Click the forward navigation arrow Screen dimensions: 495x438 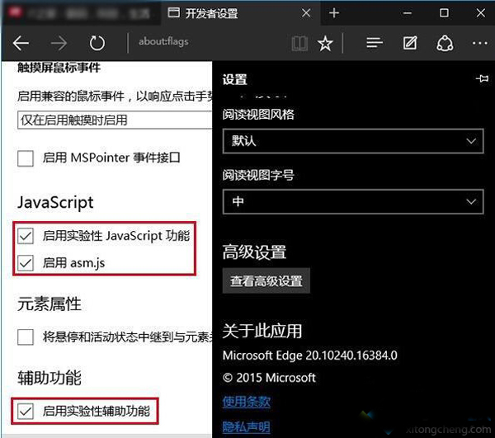(x=59, y=43)
